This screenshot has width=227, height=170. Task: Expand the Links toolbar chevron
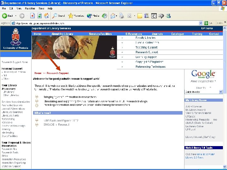[x=225, y=22]
